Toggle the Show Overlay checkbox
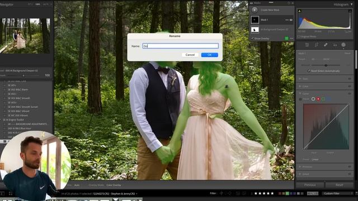 (252, 39)
